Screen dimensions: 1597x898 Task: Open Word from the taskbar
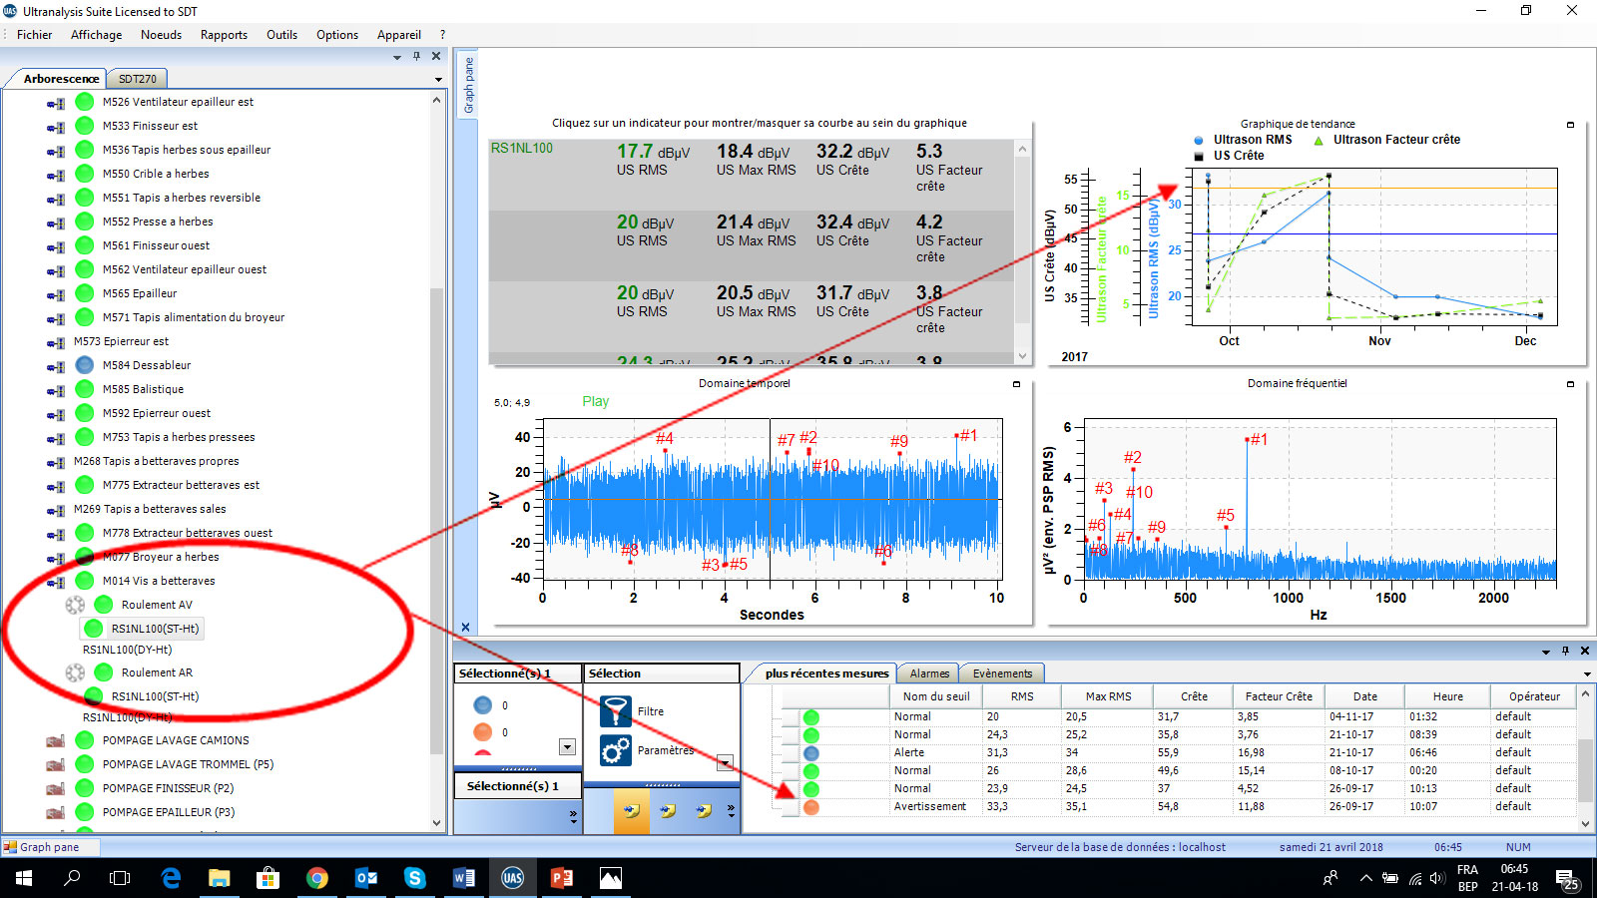click(x=464, y=878)
